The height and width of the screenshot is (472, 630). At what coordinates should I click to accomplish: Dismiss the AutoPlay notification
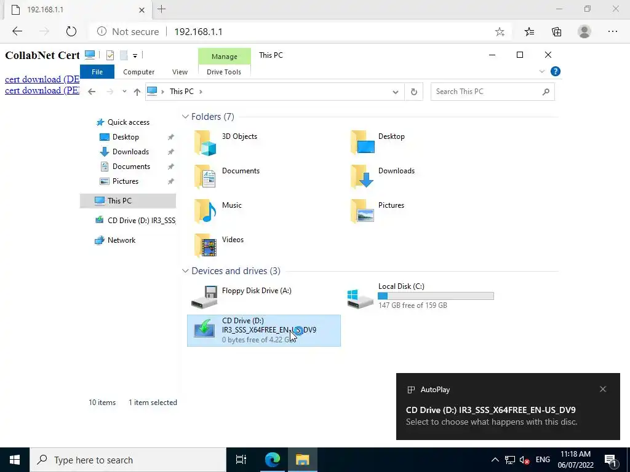coord(603,389)
